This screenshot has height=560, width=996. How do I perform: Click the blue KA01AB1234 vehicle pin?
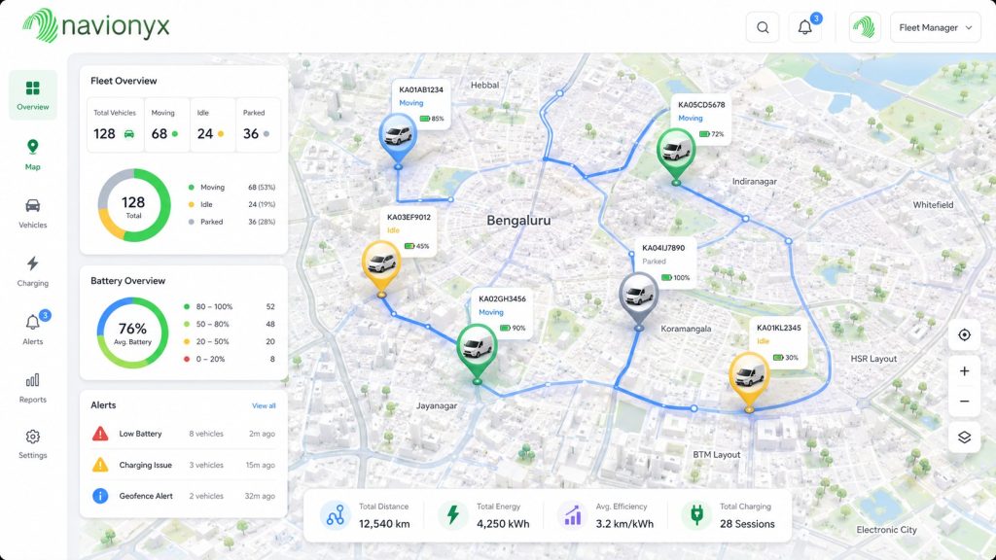tap(398, 138)
